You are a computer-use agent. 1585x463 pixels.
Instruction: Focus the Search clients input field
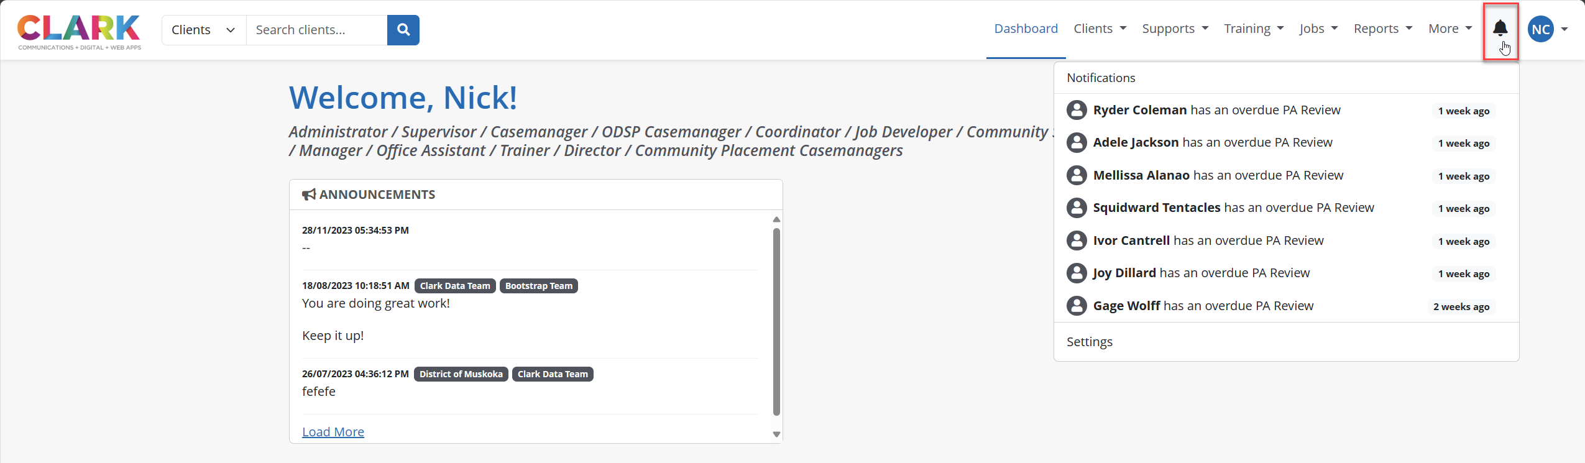(316, 30)
